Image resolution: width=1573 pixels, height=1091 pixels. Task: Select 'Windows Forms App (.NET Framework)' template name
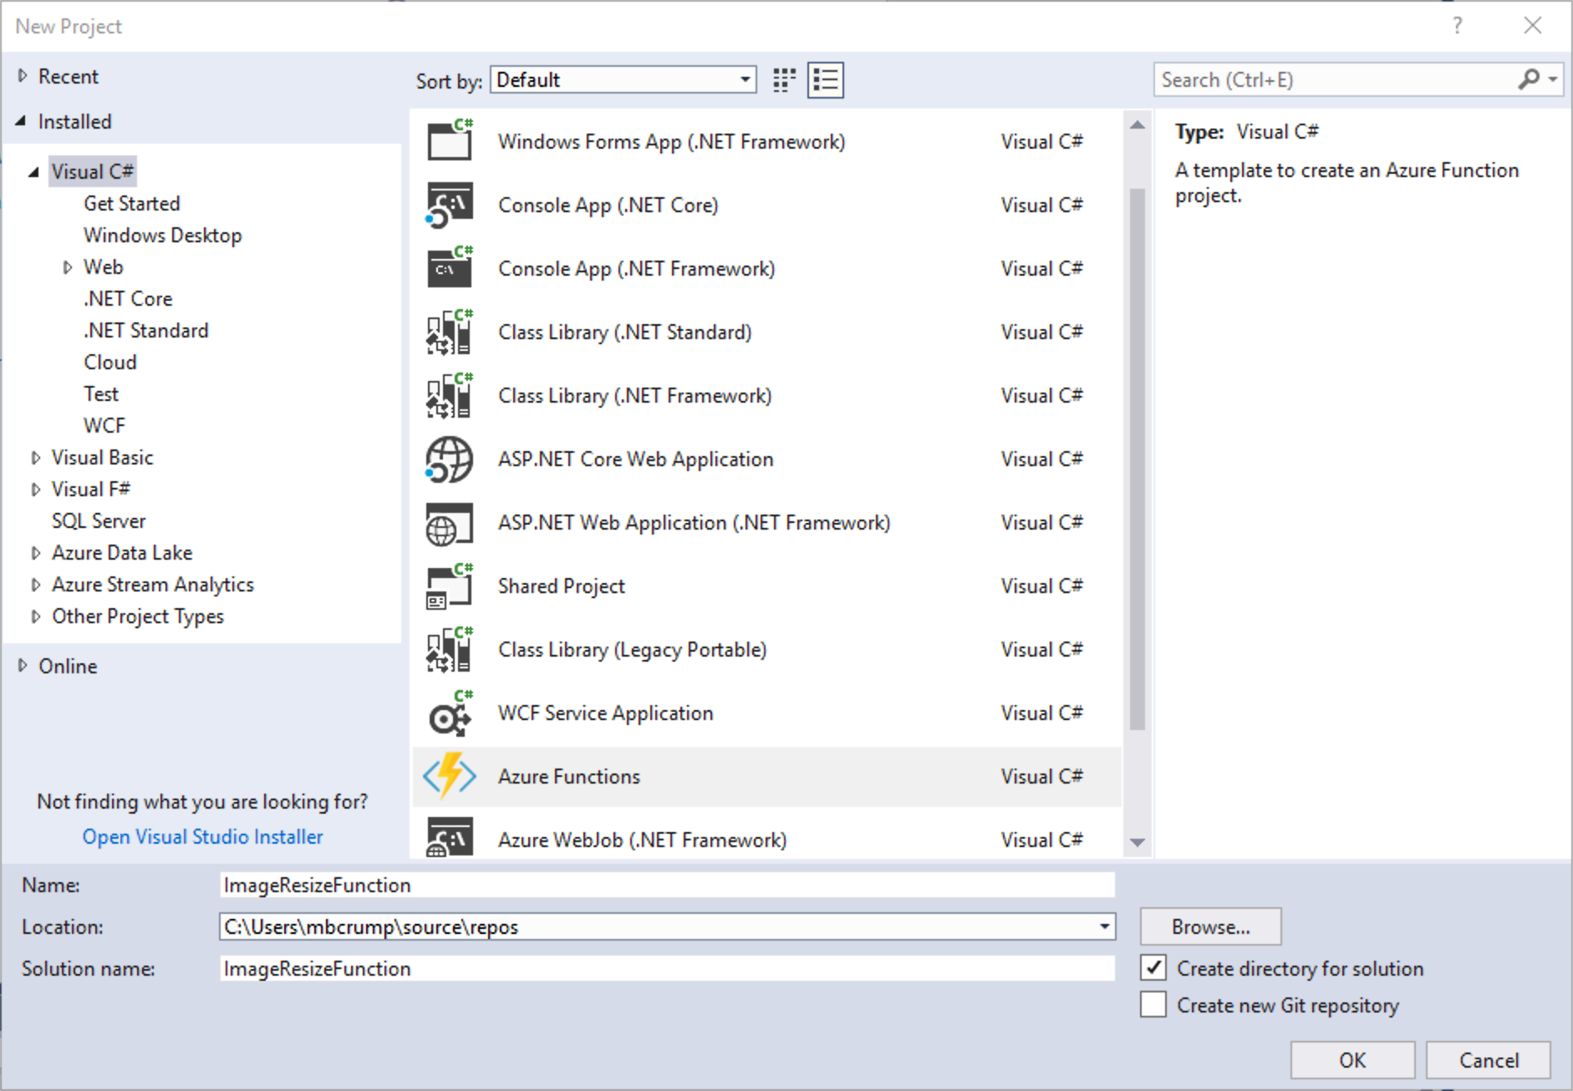coord(672,141)
